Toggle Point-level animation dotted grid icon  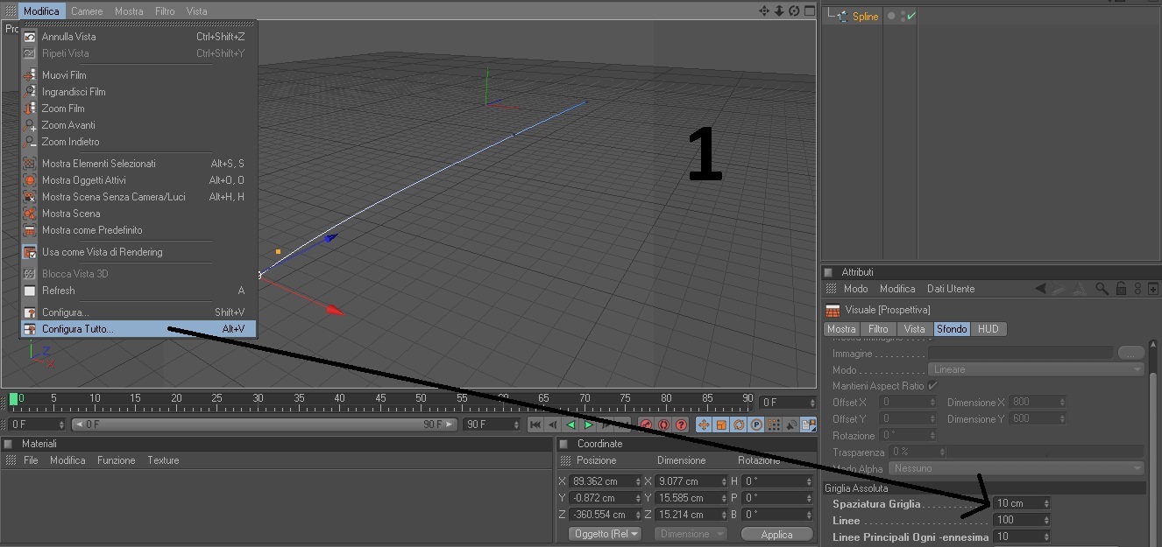(x=774, y=424)
